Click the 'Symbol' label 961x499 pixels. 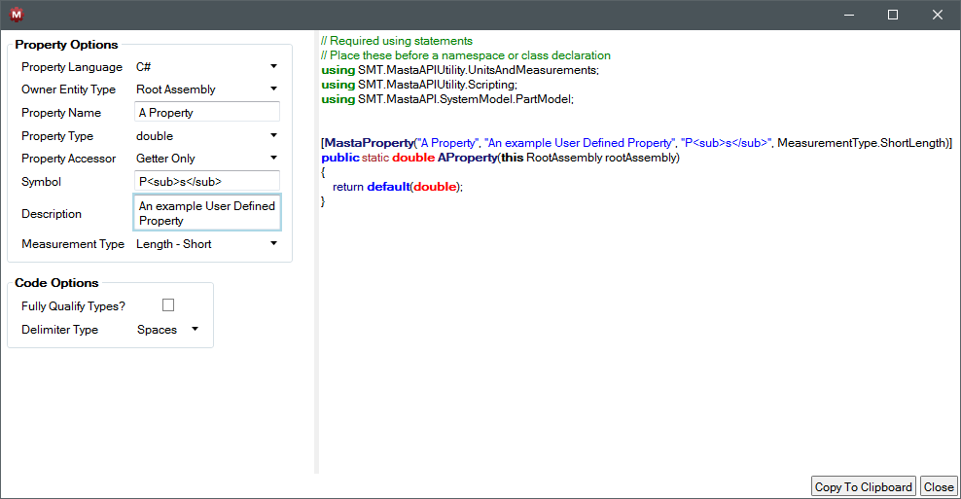click(41, 182)
